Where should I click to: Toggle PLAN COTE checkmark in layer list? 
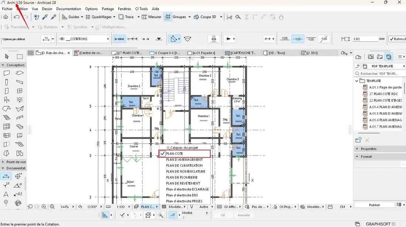coord(163,154)
